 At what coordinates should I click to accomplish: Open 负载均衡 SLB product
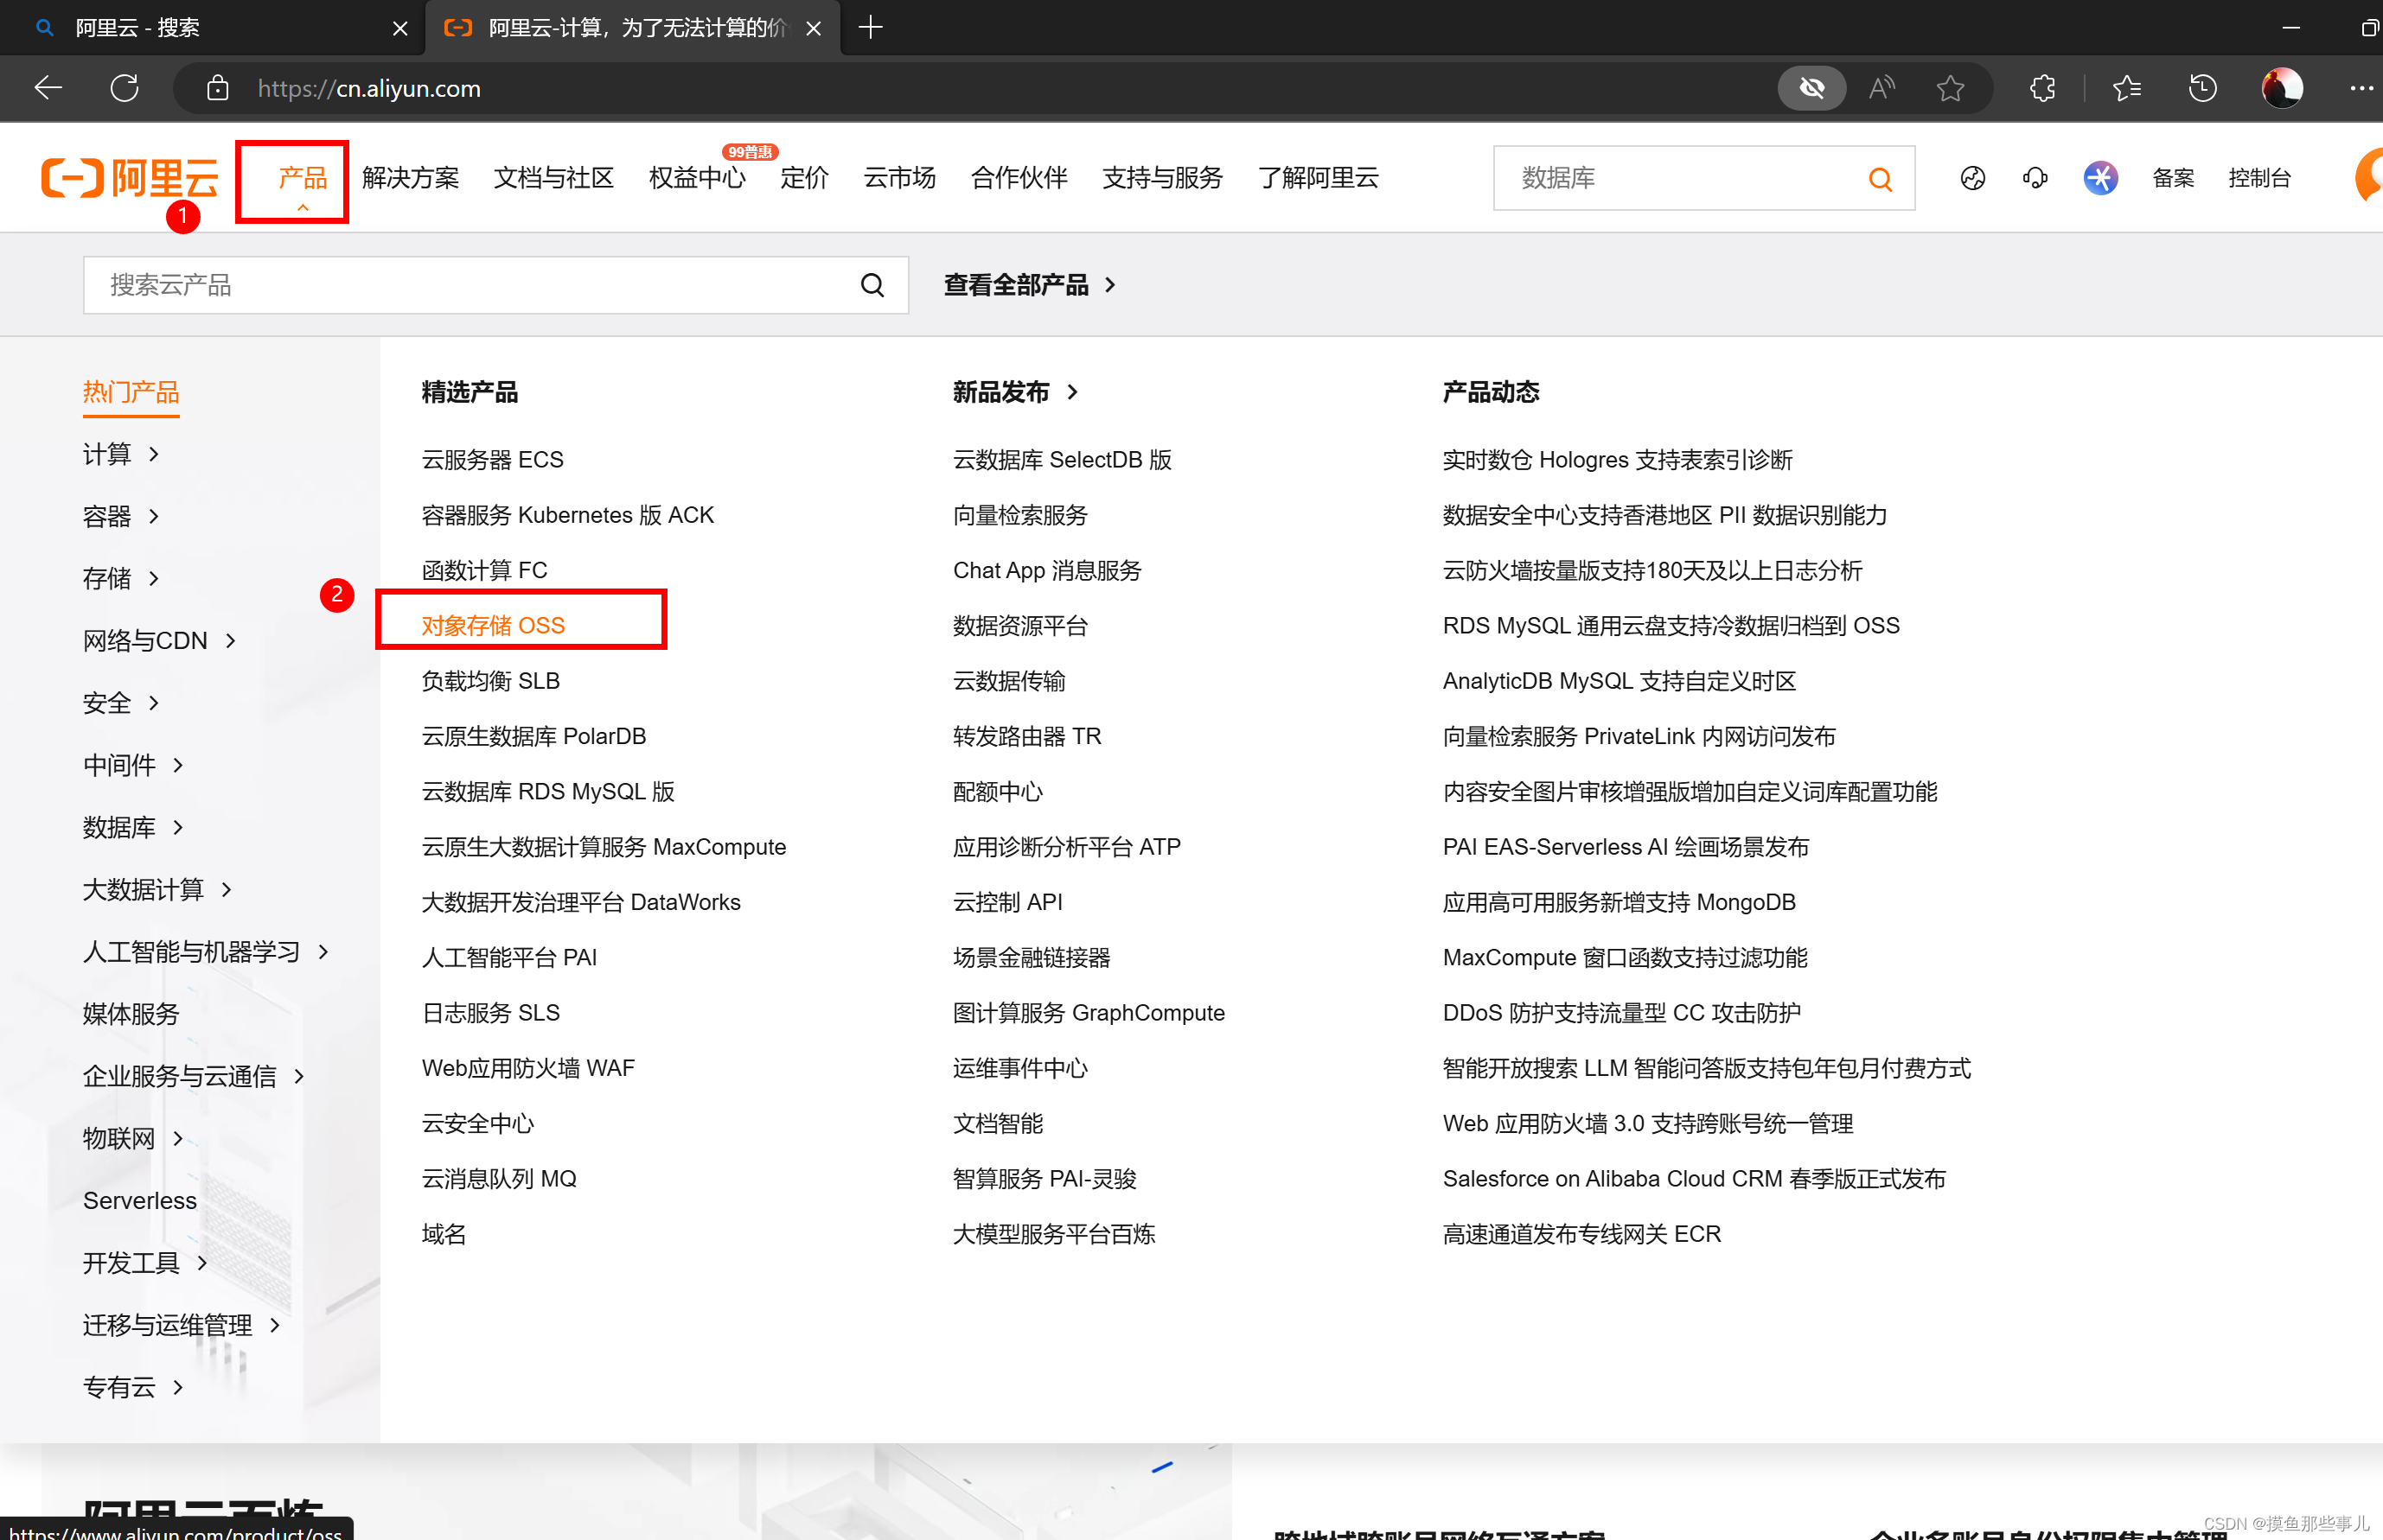click(x=490, y=681)
